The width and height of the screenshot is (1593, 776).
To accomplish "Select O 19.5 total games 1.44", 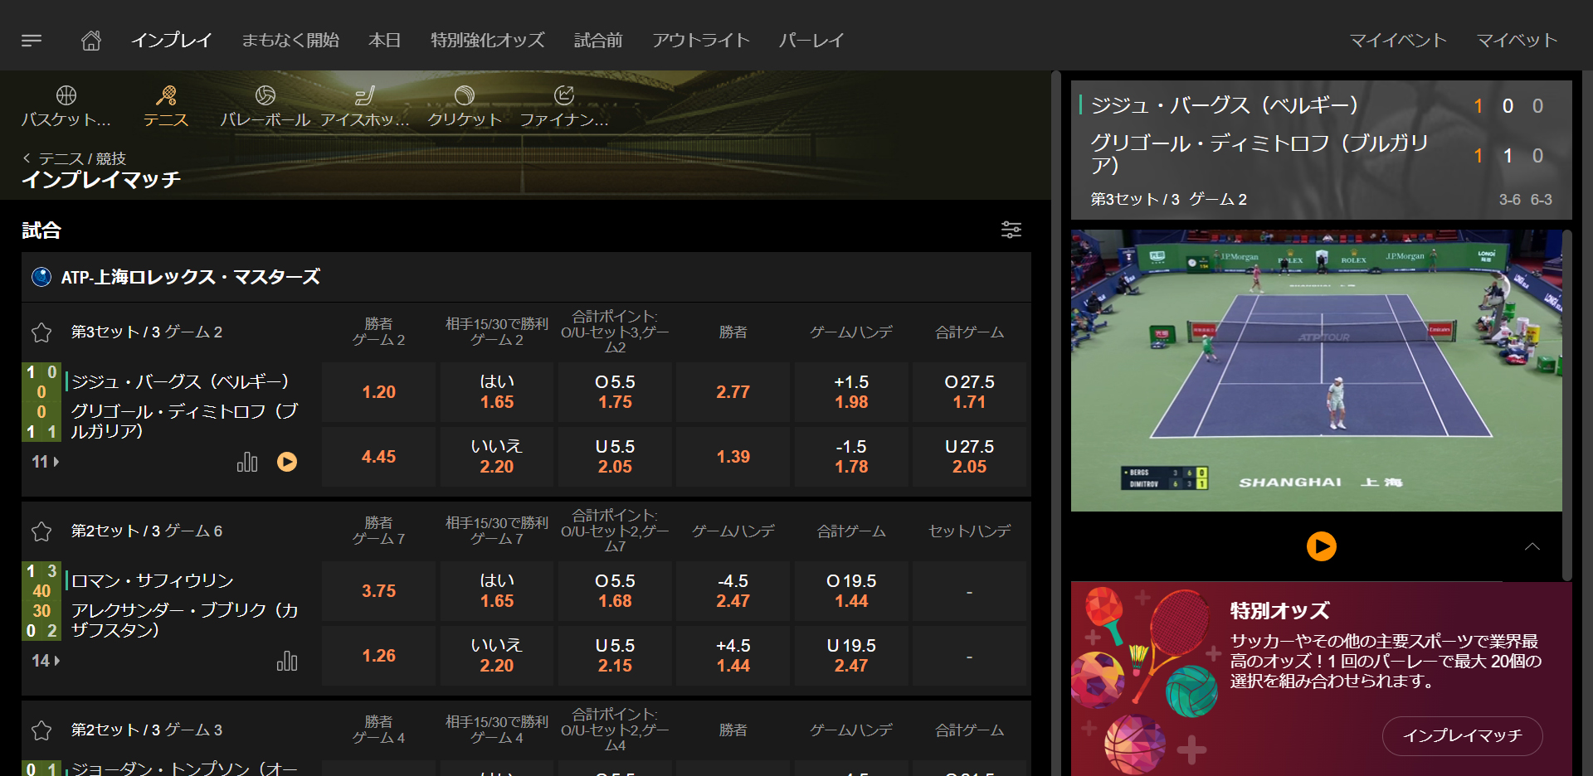I will click(851, 591).
